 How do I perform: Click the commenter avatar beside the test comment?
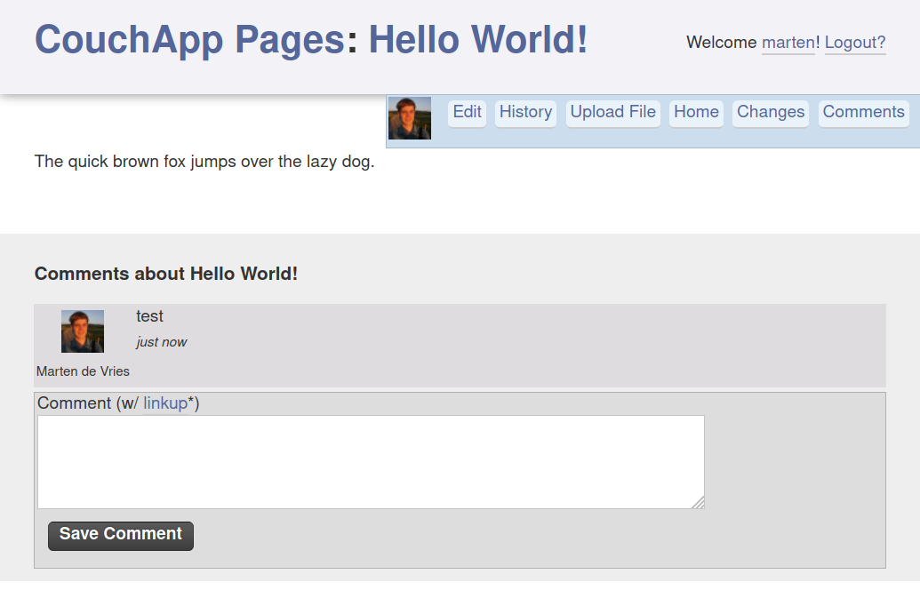[83, 331]
